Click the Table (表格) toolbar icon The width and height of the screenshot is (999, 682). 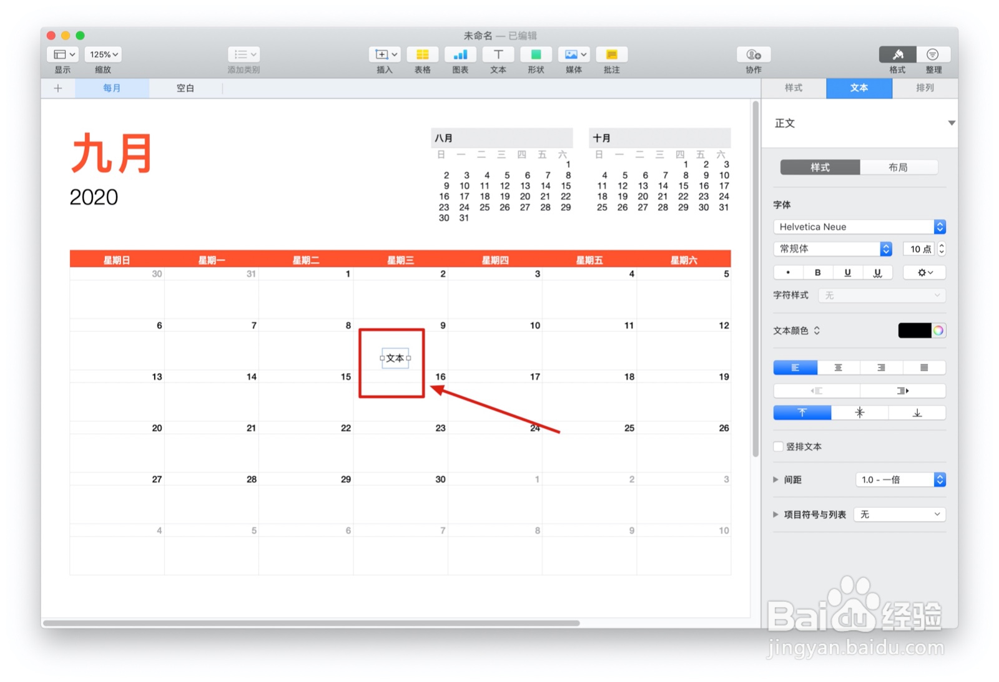(423, 54)
